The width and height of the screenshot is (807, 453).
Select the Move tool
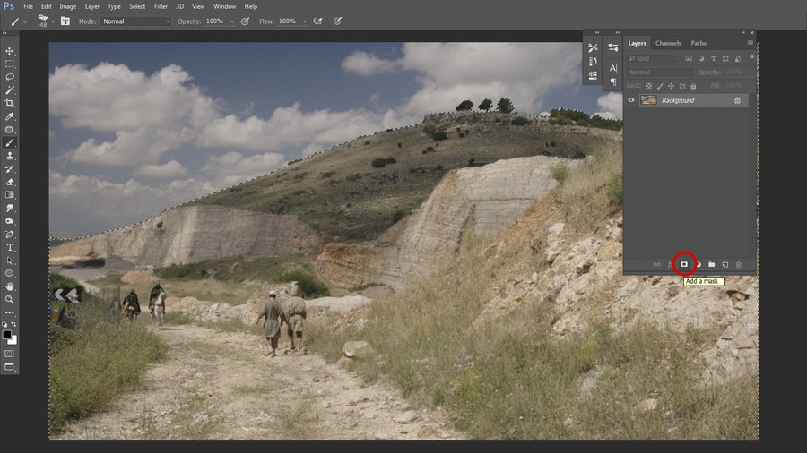coord(10,51)
